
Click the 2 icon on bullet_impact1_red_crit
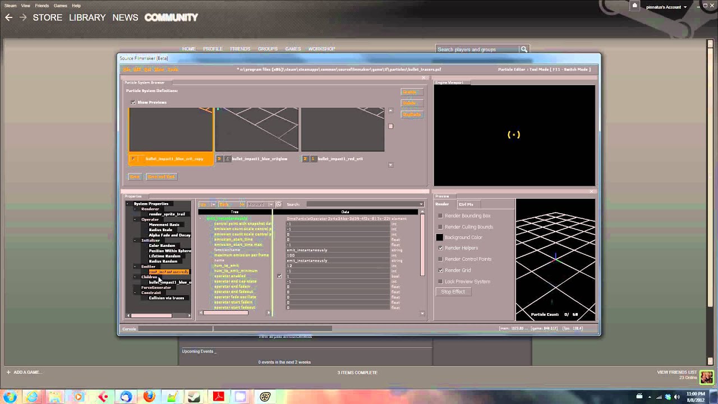point(305,159)
